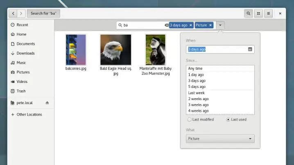
Task: Open the hamburger menu button
Action: coord(268,13)
